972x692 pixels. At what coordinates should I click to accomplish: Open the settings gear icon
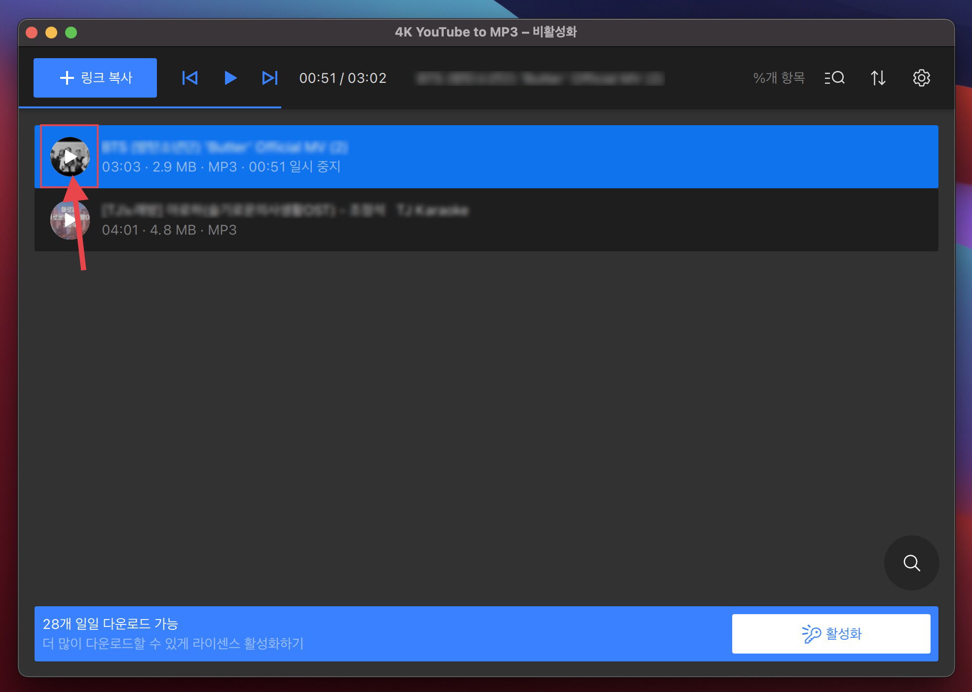pyautogui.click(x=921, y=78)
